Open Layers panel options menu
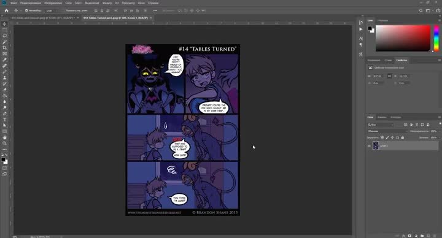Screen dimensions: 442x238 coord(439,117)
